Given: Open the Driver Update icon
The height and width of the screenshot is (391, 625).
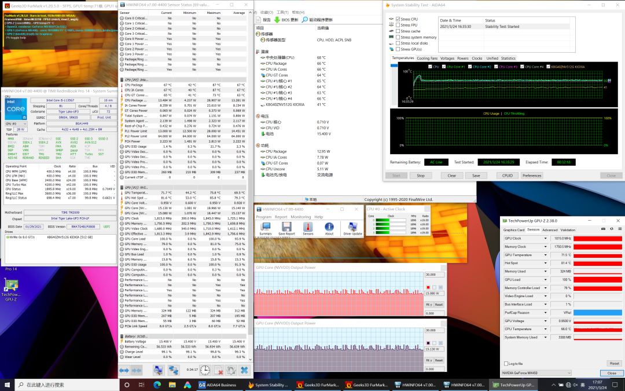Looking at the screenshot, I should tap(352, 227).
